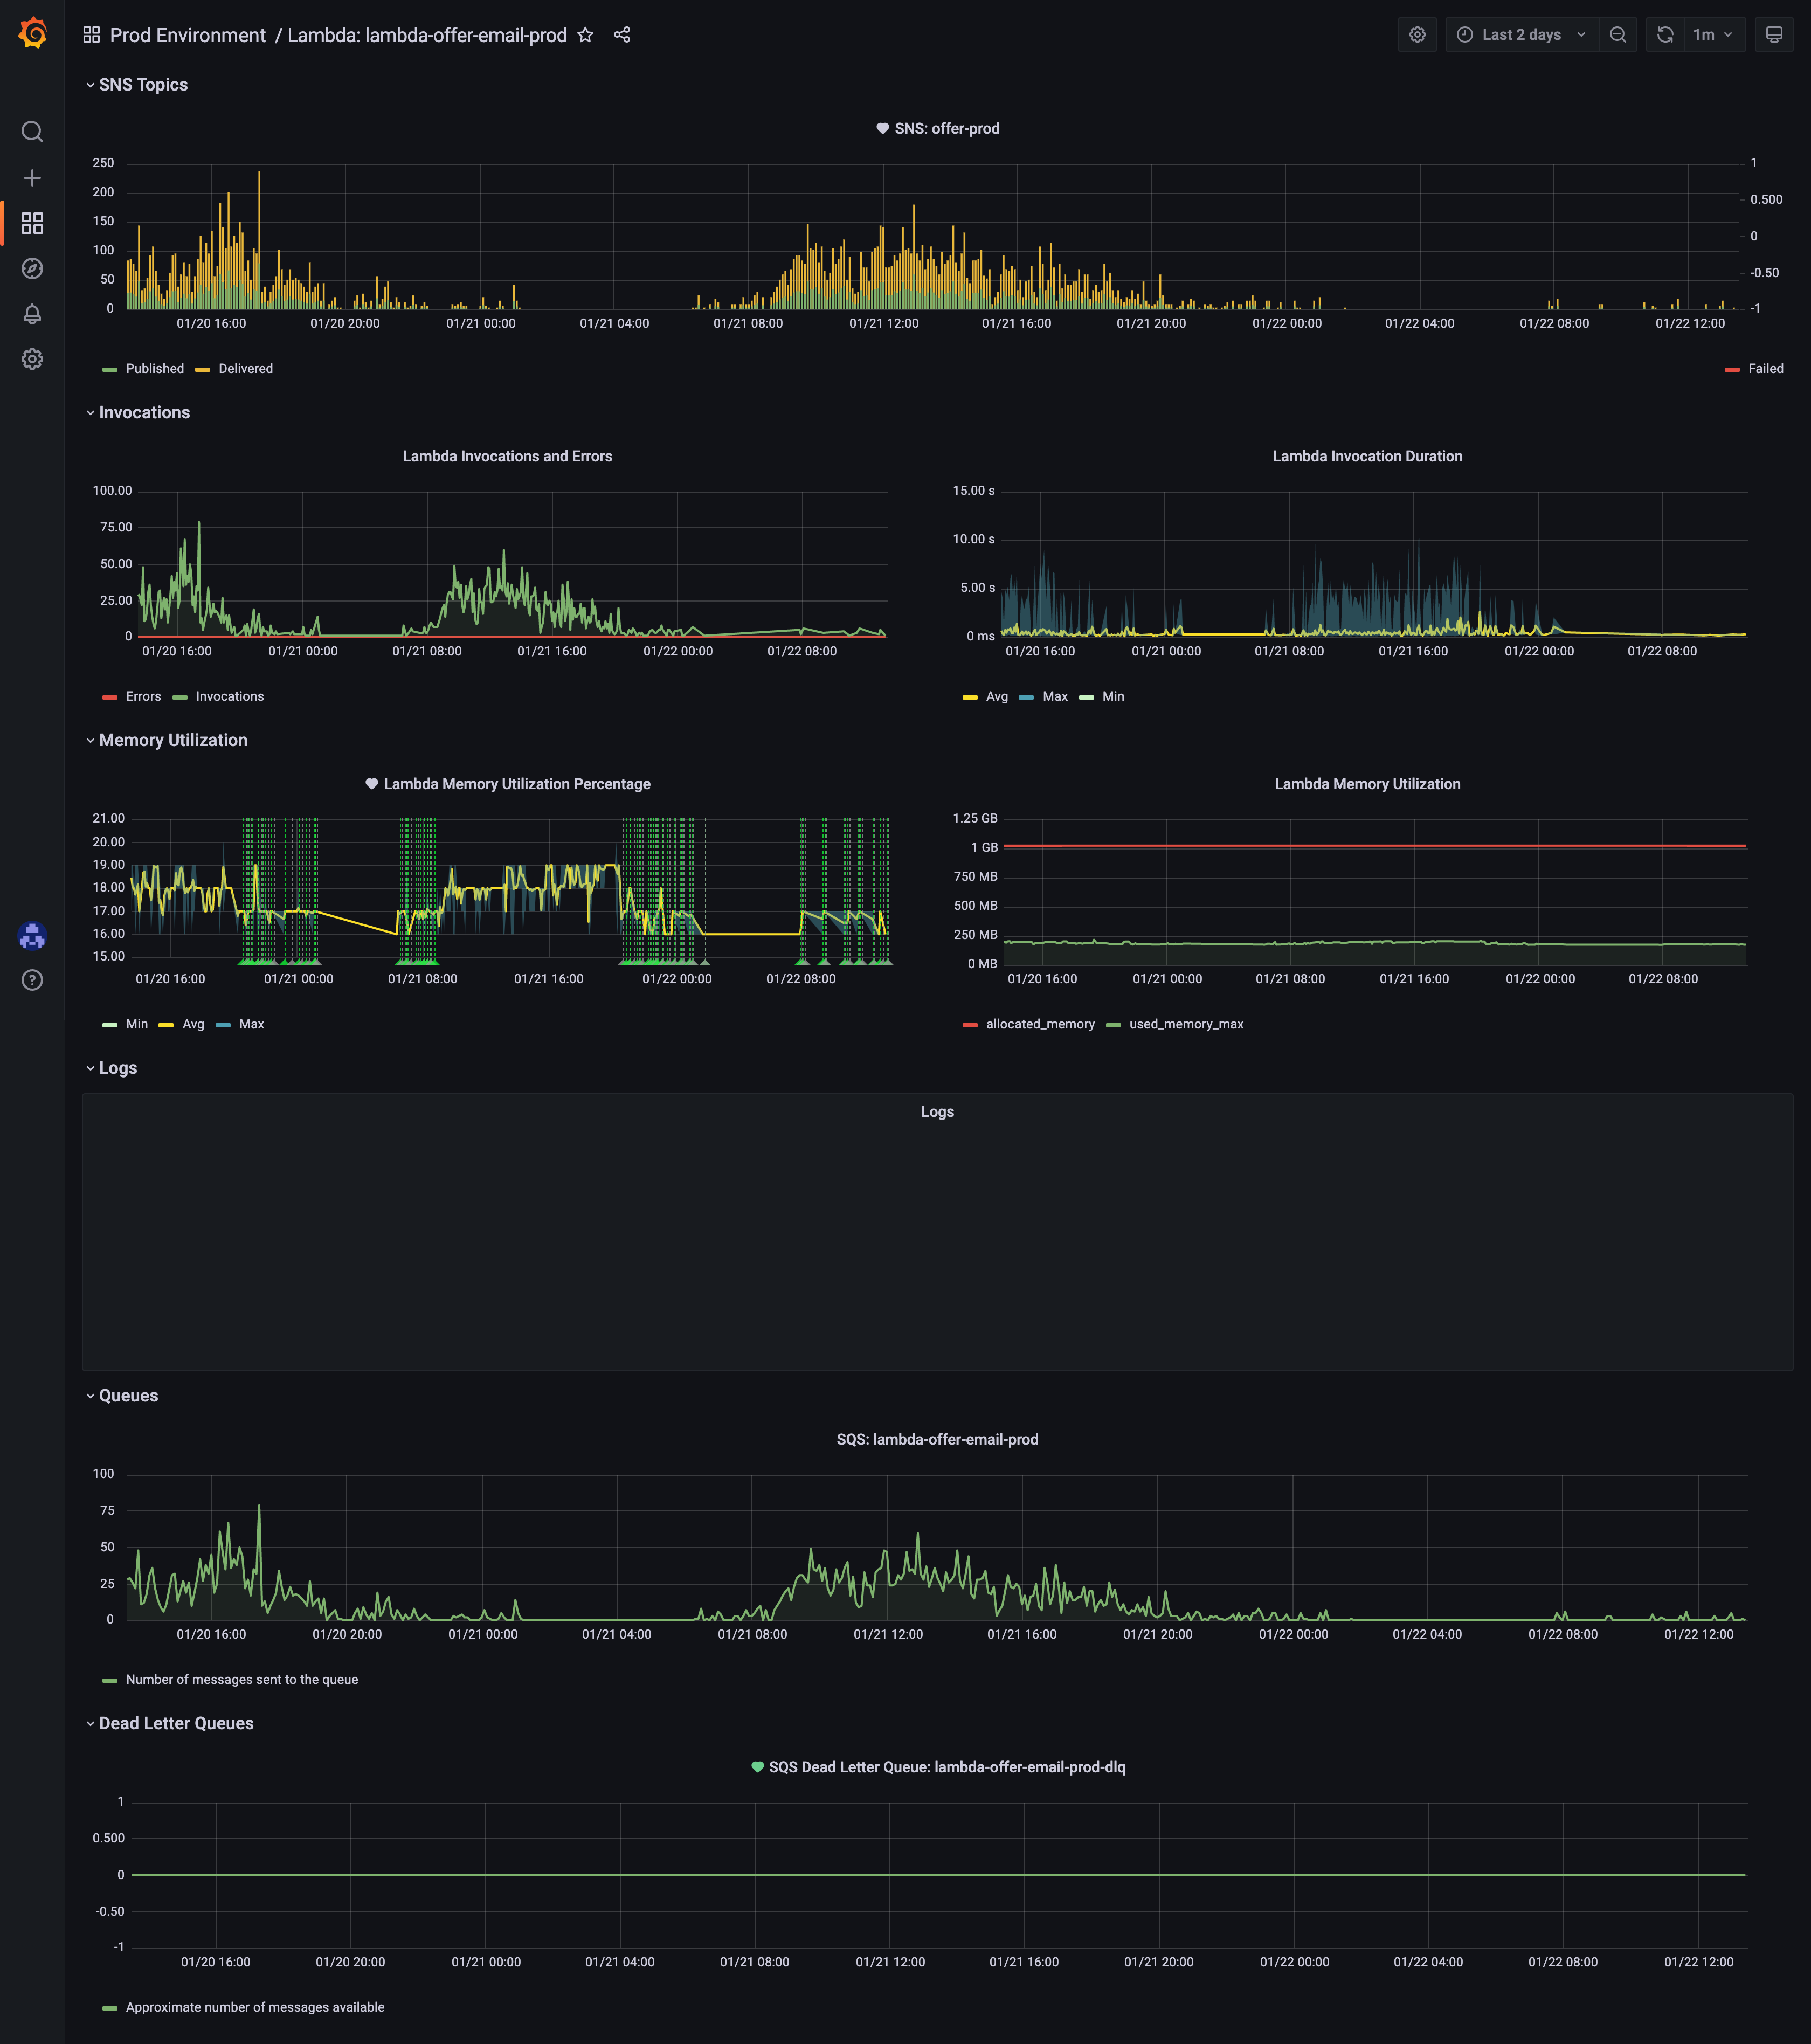
Task: Toggle the Published series in SNS legend
Action: [154, 369]
